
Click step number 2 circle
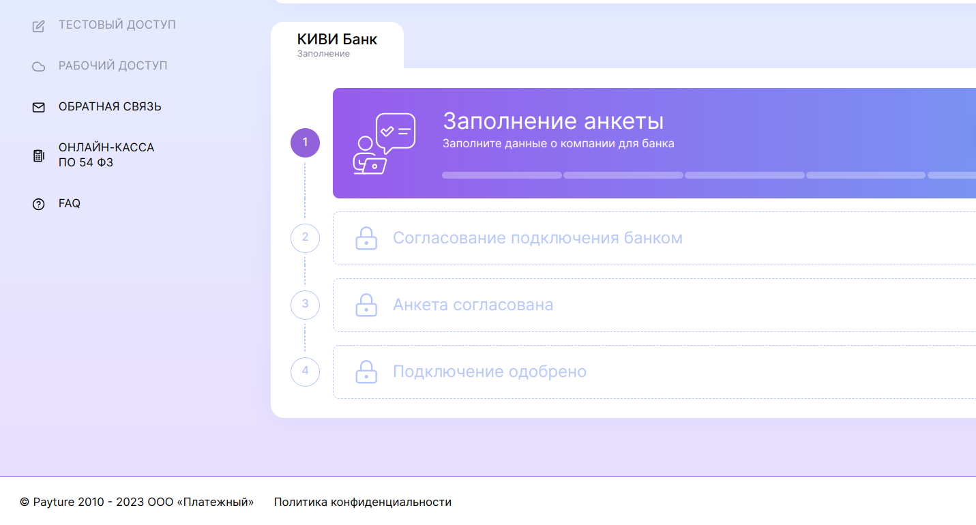[x=305, y=238]
